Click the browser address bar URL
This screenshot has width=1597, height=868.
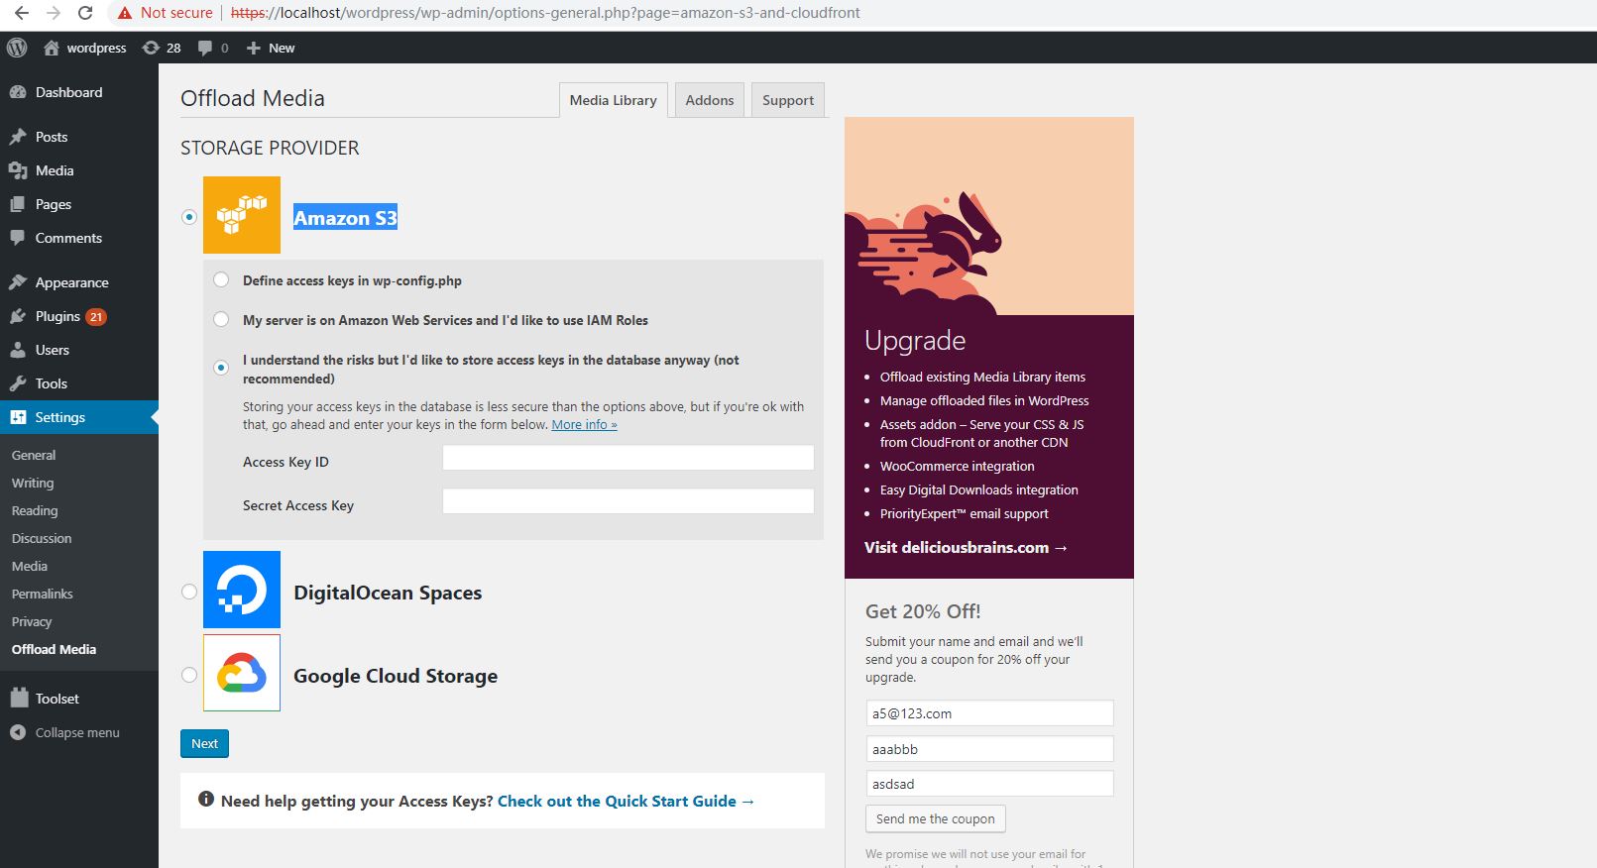(x=545, y=13)
